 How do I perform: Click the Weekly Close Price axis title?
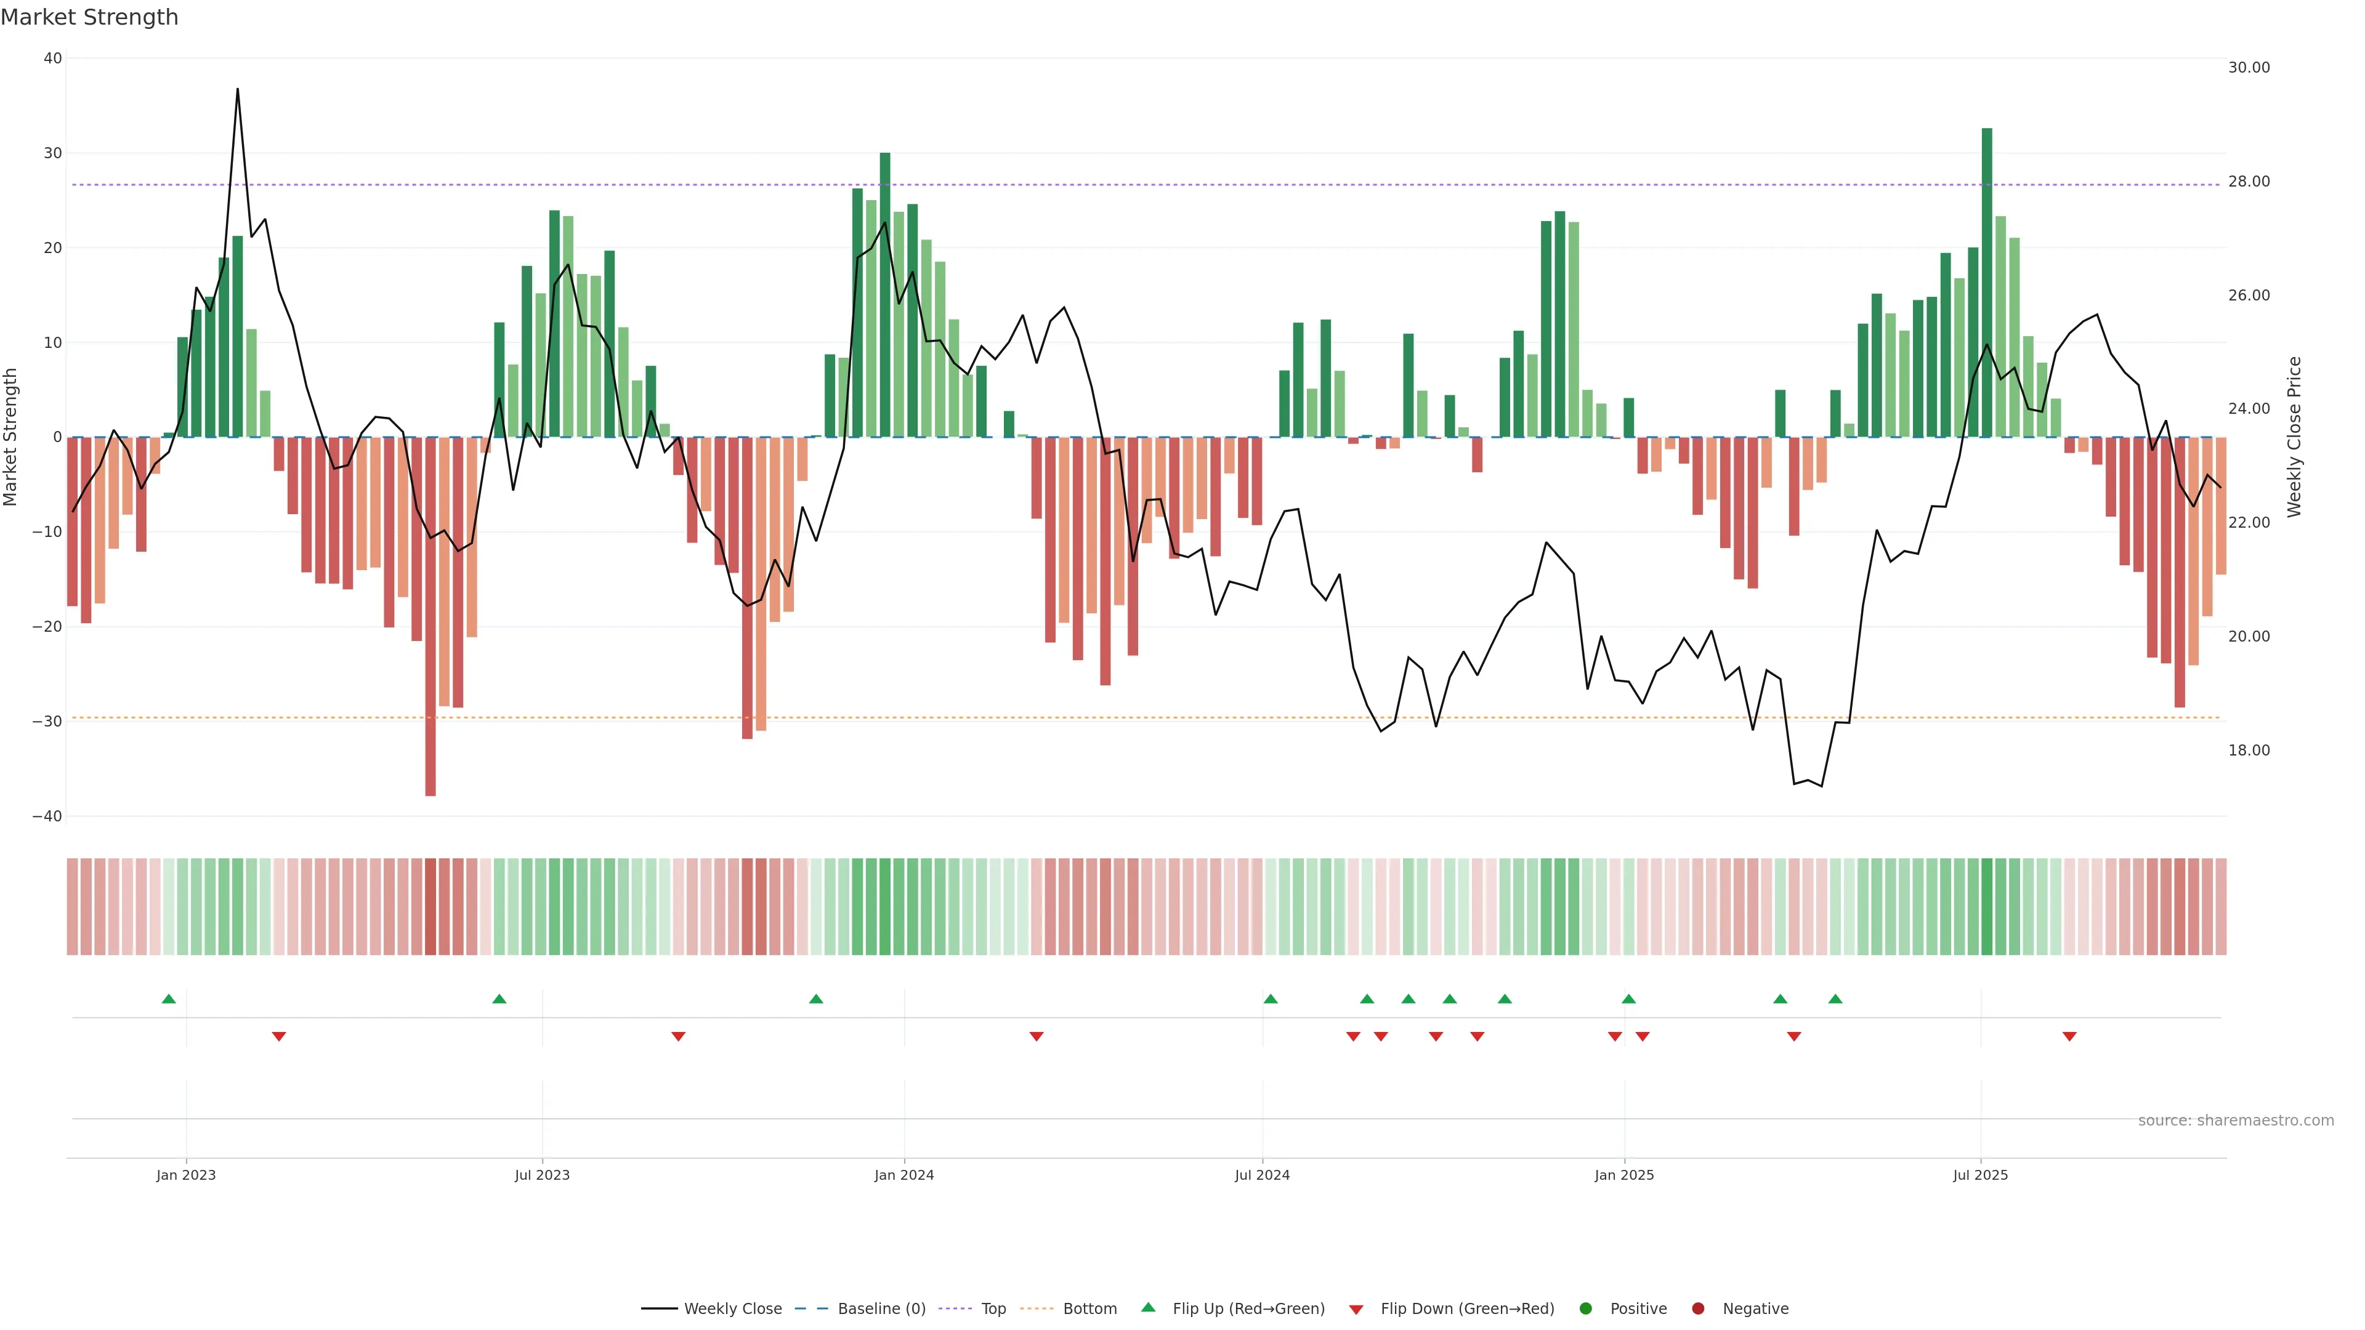[2294, 437]
